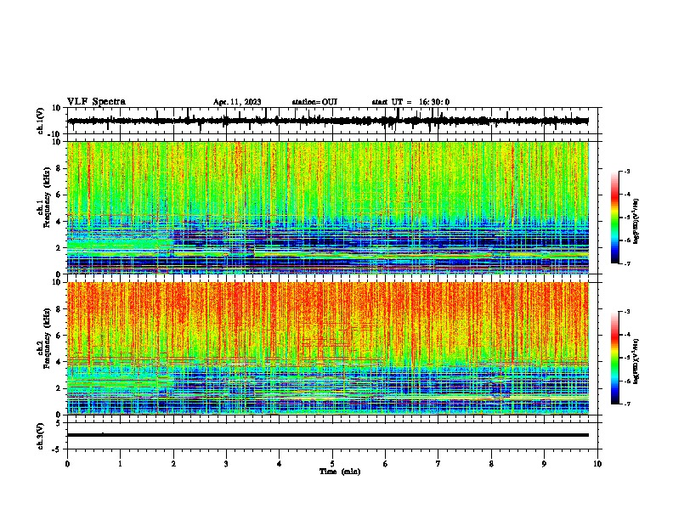Click the ch.2 colorbar unit label
This screenshot has width=673, height=520.
[x=636, y=361]
